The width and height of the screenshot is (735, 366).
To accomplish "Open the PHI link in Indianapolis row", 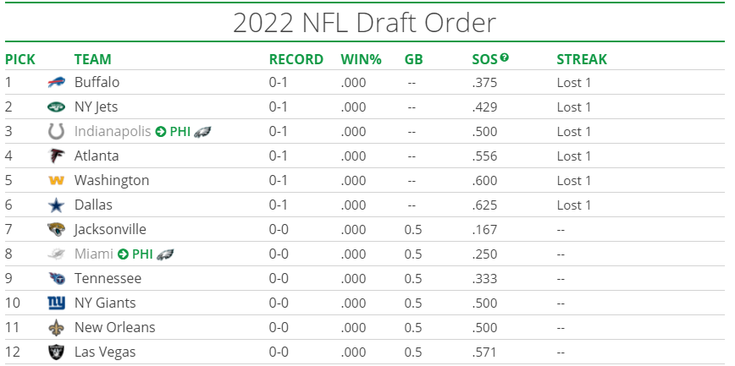I will click(x=180, y=132).
